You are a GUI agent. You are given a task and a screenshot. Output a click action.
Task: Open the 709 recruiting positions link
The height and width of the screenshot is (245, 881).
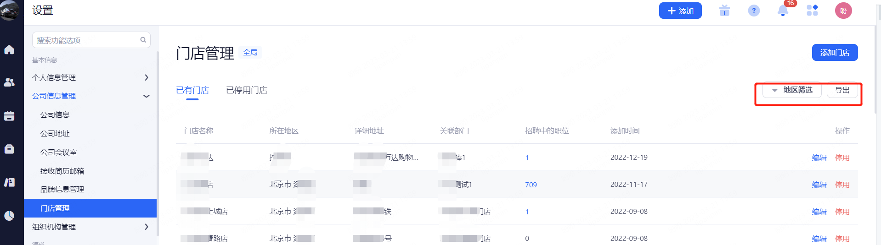(x=531, y=185)
